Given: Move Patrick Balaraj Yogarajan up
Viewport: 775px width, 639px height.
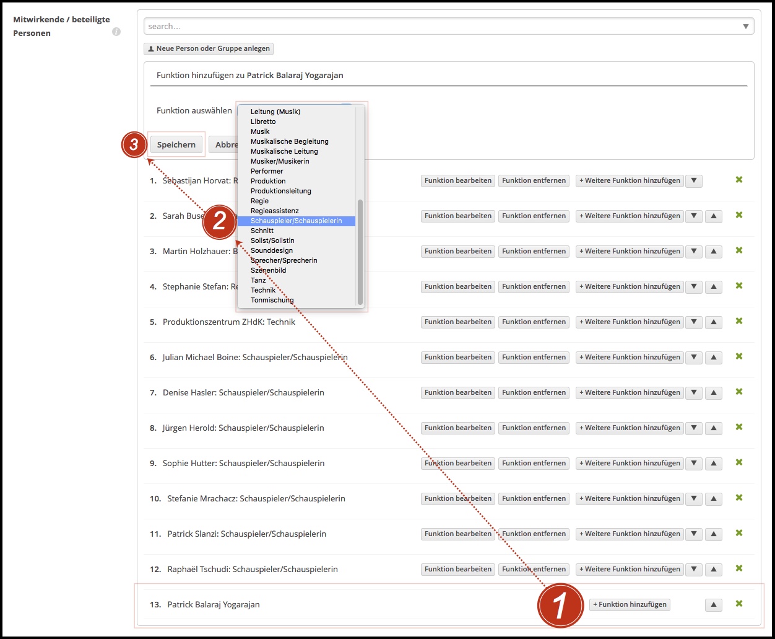Looking at the screenshot, I should [x=713, y=605].
